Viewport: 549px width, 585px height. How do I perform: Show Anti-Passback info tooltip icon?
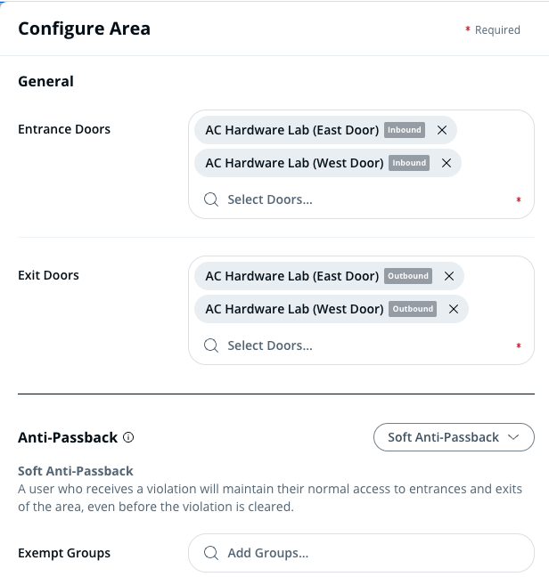128,438
